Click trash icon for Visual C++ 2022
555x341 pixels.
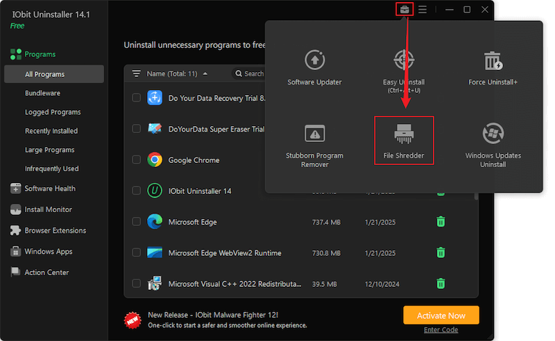pos(441,283)
